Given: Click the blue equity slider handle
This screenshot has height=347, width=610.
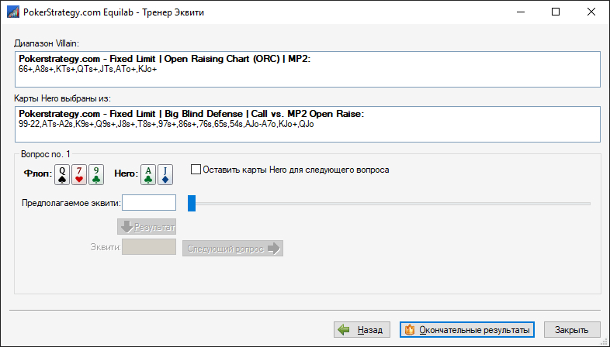Looking at the screenshot, I should (x=191, y=203).
